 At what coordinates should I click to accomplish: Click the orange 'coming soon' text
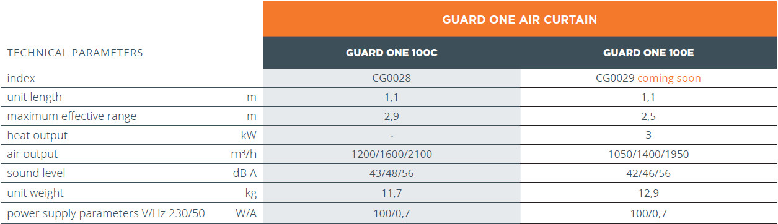point(669,79)
